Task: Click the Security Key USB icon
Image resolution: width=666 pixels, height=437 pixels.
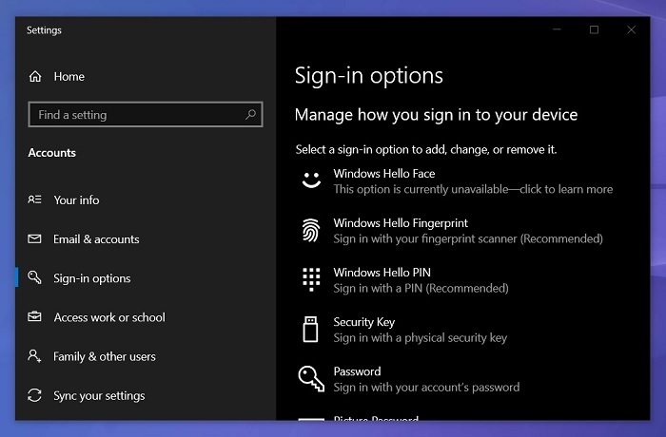Action: 310,330
